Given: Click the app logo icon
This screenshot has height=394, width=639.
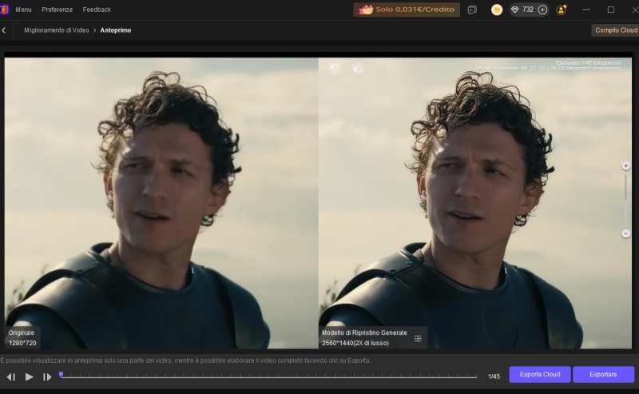Looking at the screenshot, I should pyautogui.click(x=4, y=10).
